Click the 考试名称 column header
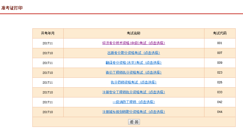Image resolution: width=243 pixels, height=130 pixels. 133,33
